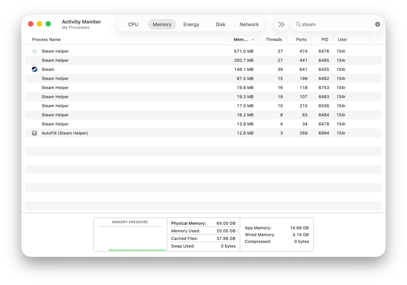
Task: Click the 146.1 MB memory value
Action: (x=244, y=69)
